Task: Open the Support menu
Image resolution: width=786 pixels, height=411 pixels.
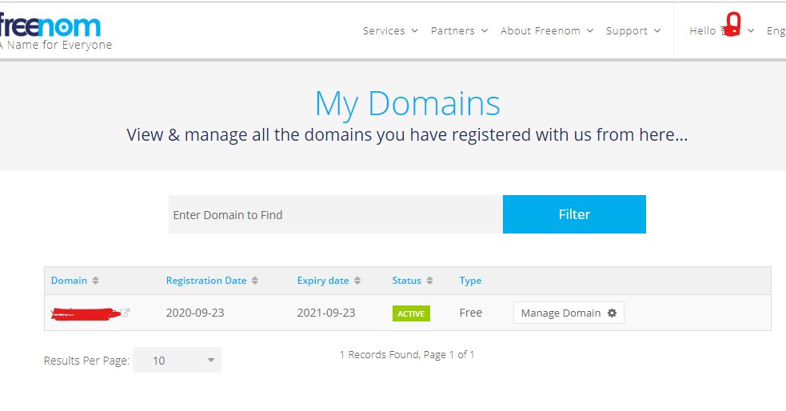Action: (x=633, y=31)
